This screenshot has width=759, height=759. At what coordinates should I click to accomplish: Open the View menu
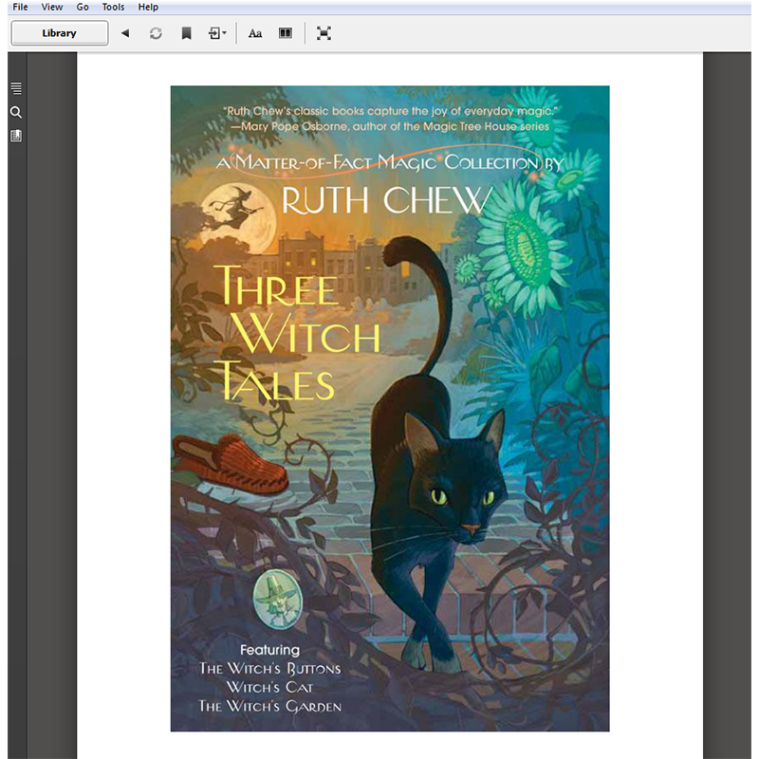(52, 7)
